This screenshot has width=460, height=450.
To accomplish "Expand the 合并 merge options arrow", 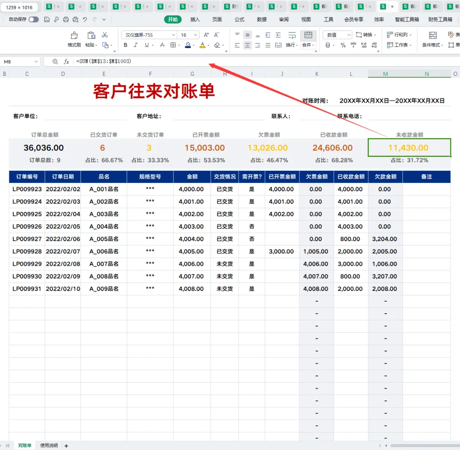I will (x=313, y=45).
